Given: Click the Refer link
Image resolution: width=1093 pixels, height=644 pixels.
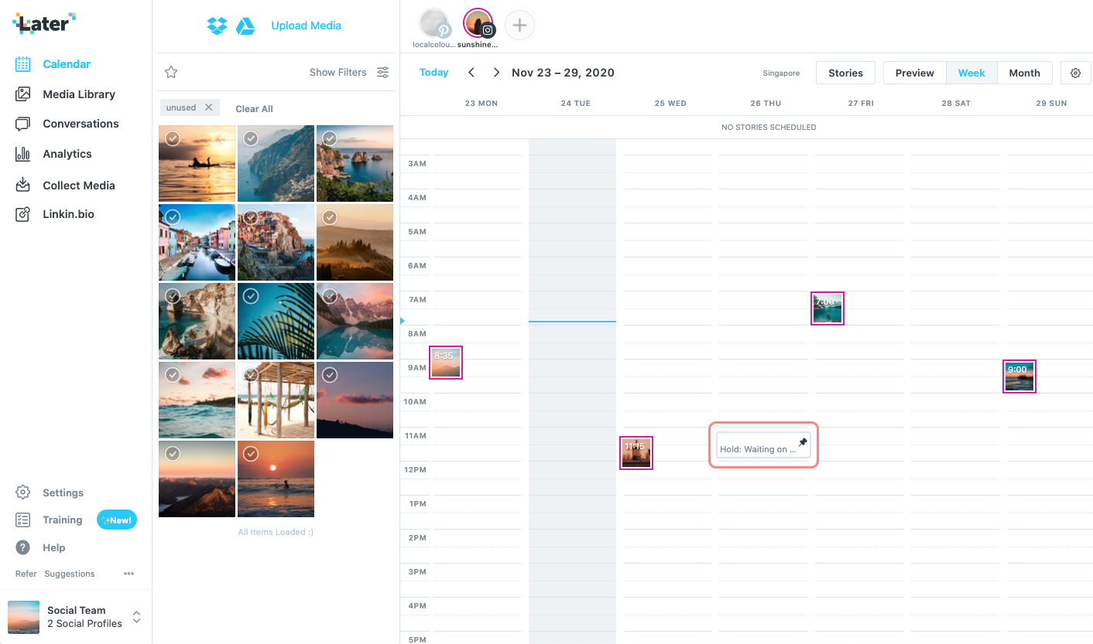Looking at the screenshot, I should (26, 574).
